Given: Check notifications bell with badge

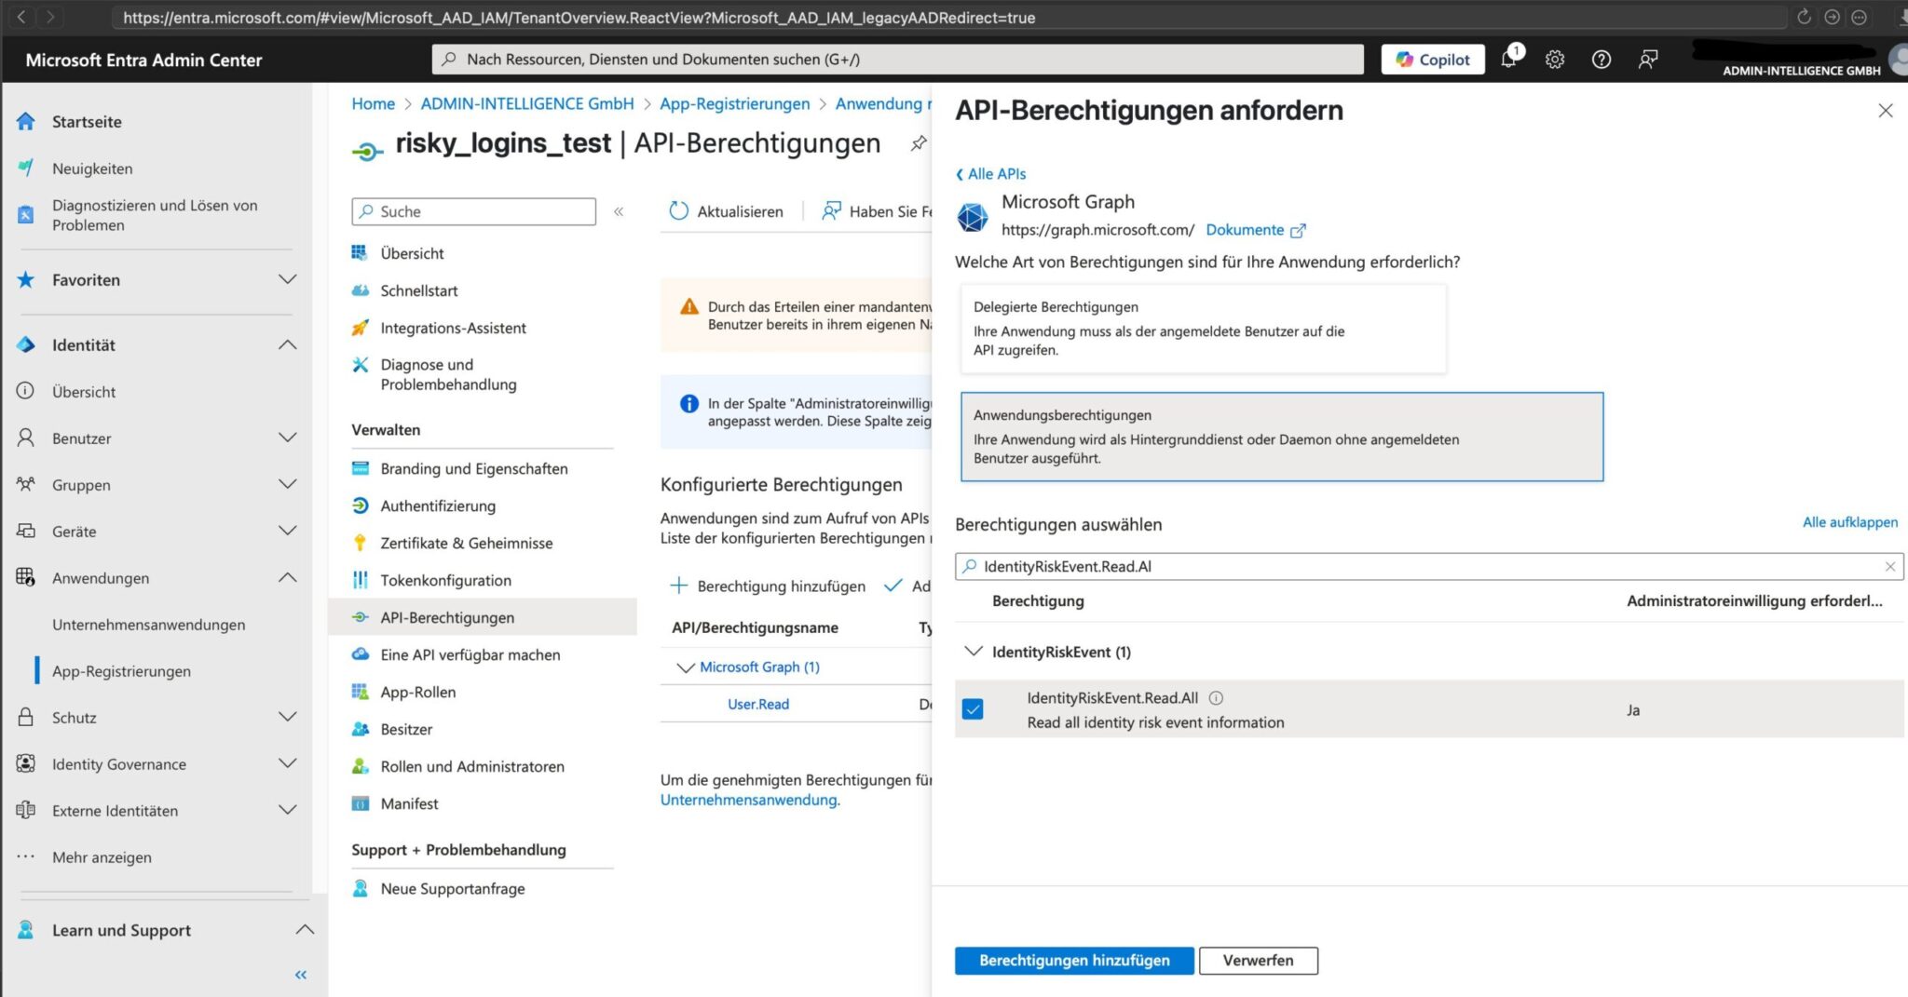Looking at the screenshot, I should point(1507,59).
